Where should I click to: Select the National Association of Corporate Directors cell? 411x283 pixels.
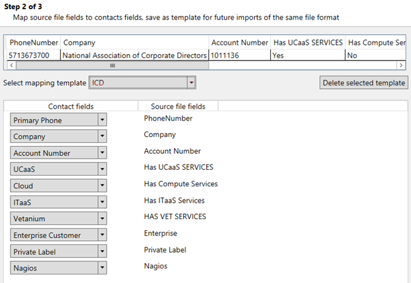(x=134, y=56)
